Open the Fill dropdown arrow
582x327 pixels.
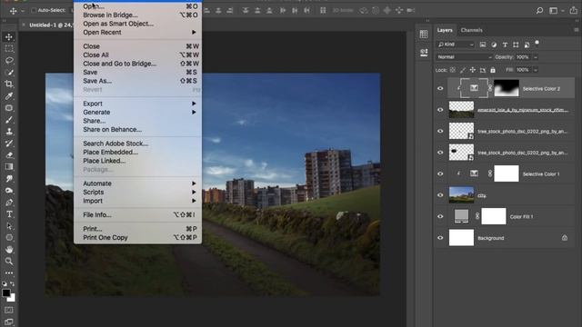[x=536, y=70]
